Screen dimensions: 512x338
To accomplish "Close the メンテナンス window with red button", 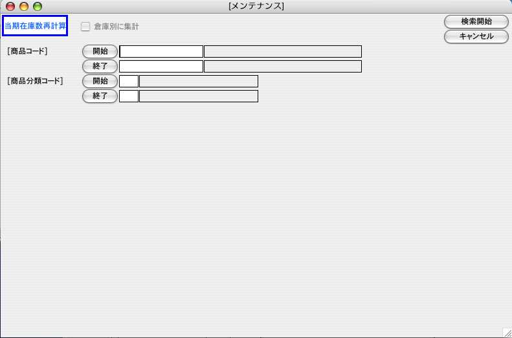I will tap(10, 6).
